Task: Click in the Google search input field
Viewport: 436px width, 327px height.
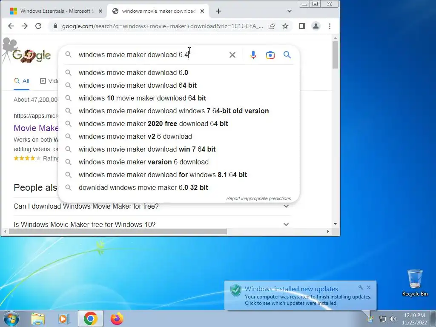Action: [152, 55]
